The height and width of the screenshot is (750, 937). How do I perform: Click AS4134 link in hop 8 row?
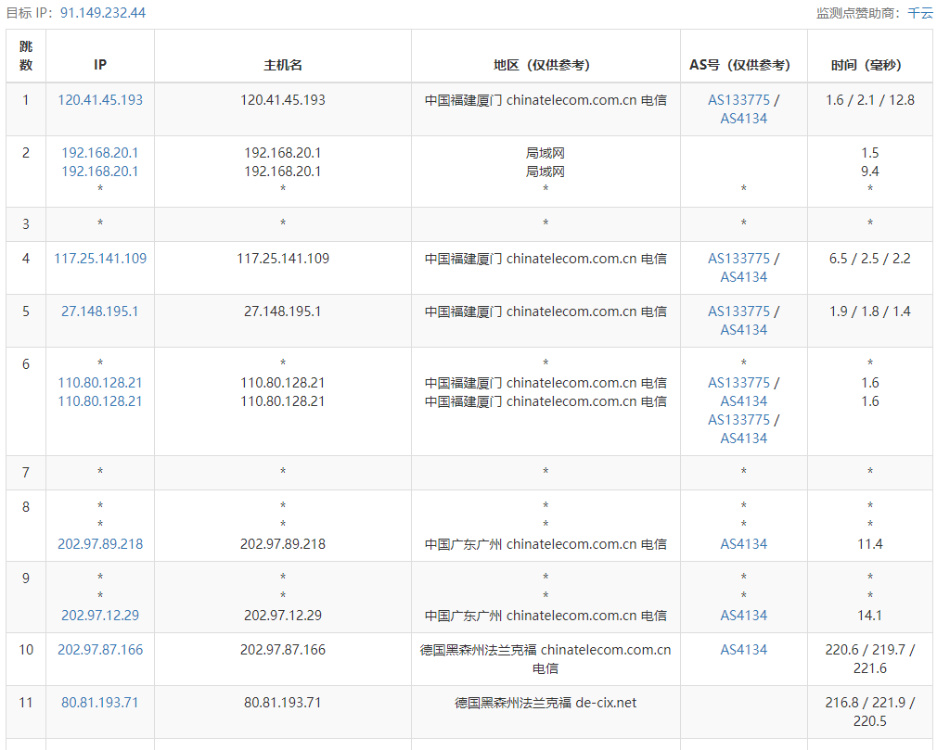tap(743, 544)
